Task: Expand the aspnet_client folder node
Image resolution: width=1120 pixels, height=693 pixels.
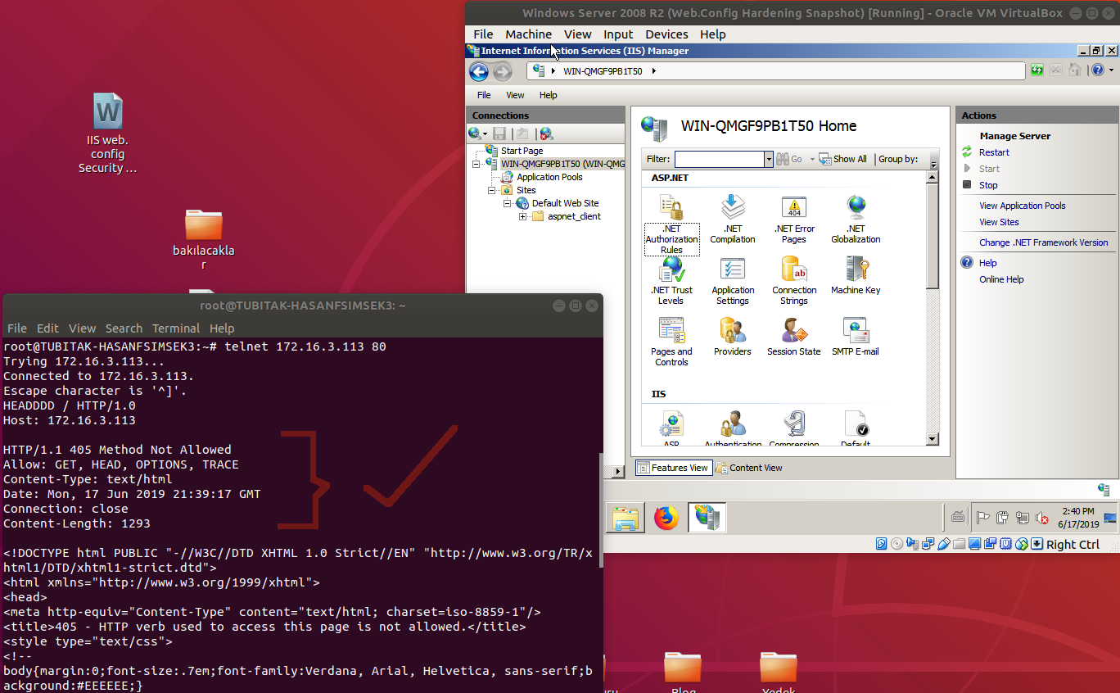Action: [522, 216]
